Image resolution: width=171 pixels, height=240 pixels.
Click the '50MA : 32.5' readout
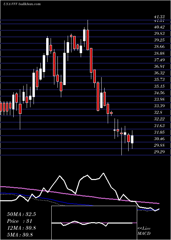click(x=21, y=214)
